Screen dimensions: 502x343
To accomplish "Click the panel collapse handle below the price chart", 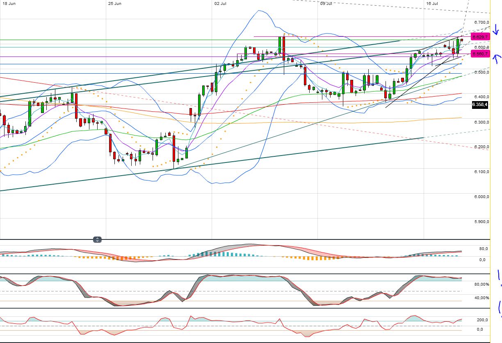I will pos(97,240).
